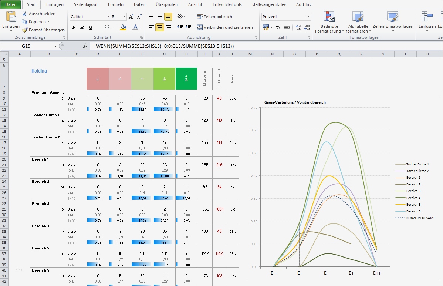Open the Datei tab
443x286 pixels.
tap(10, 4)
